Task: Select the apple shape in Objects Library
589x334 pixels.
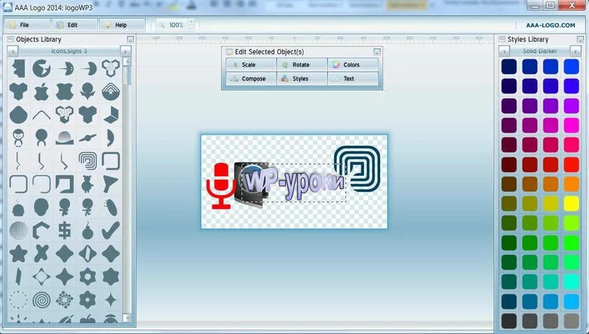Action: [x=41, y=92]
